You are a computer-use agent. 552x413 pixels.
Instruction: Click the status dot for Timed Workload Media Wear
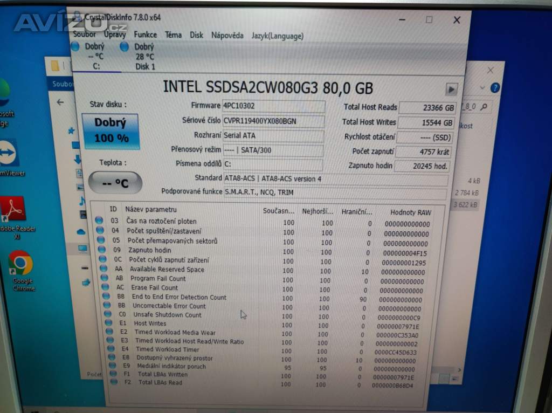point(109,331)
